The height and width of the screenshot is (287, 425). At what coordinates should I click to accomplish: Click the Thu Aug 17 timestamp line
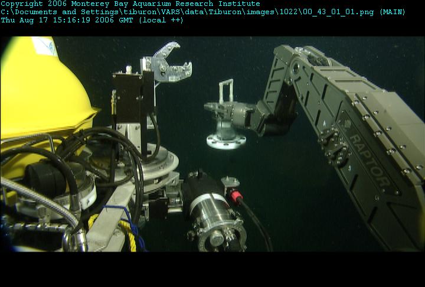pos(92,20)
